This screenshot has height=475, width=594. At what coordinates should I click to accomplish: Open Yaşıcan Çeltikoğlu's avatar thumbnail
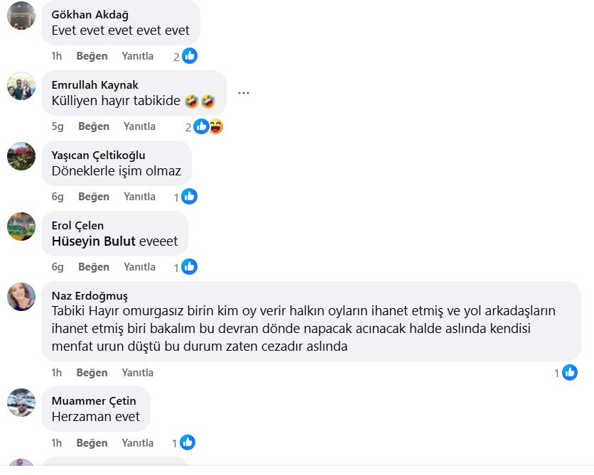(21, 156)
